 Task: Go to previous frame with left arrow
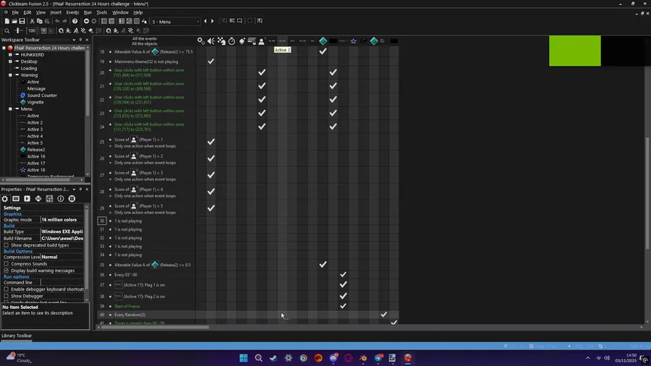point(205,21)
